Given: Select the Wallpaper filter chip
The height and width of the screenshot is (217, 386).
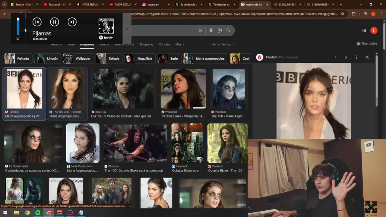Looking at the screenshot, I should pos(78,58).
